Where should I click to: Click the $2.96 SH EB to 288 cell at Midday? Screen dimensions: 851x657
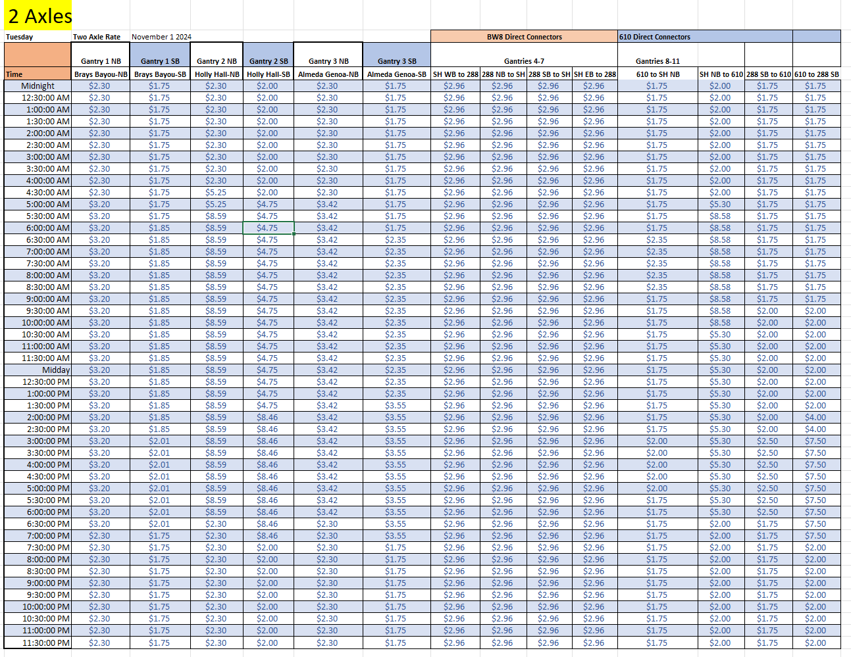[x=595, y=370]
